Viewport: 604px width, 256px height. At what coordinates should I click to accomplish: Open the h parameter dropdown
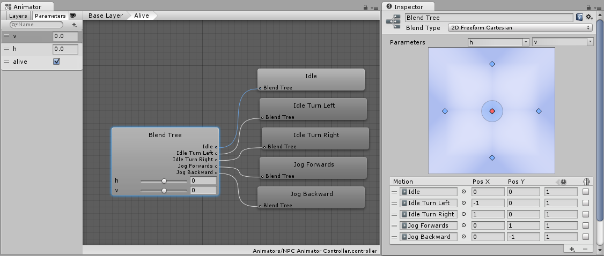498,42
